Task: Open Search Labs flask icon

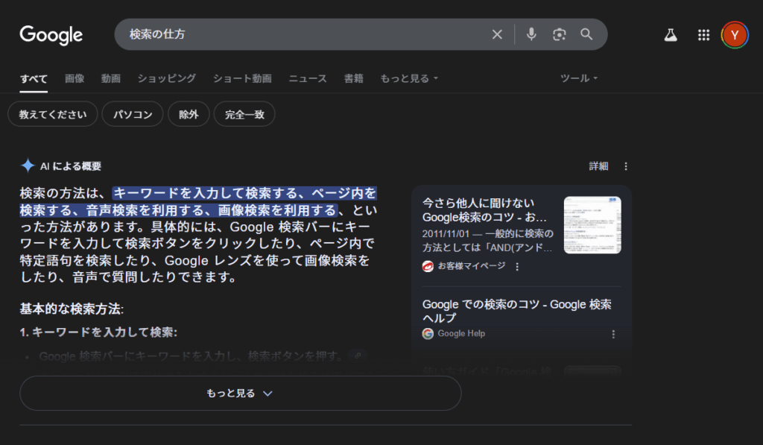Action: 671,35
